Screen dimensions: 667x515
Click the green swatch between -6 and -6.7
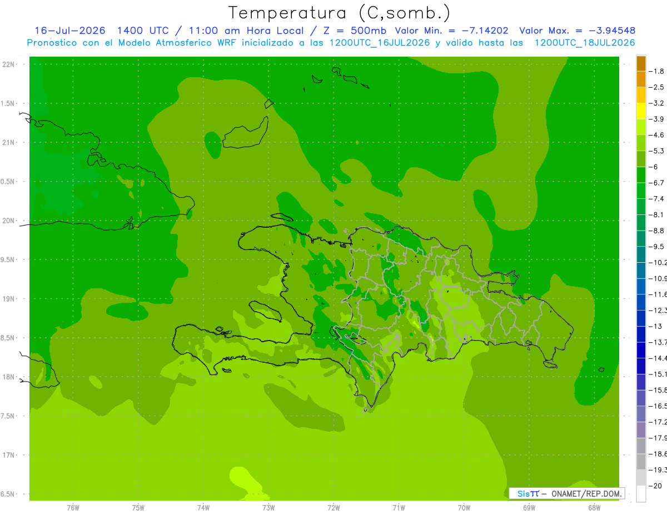[x=641, y=175]
